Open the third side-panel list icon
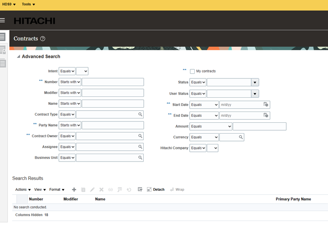Viewport: 328px width, 230px height. coord(3,63)
